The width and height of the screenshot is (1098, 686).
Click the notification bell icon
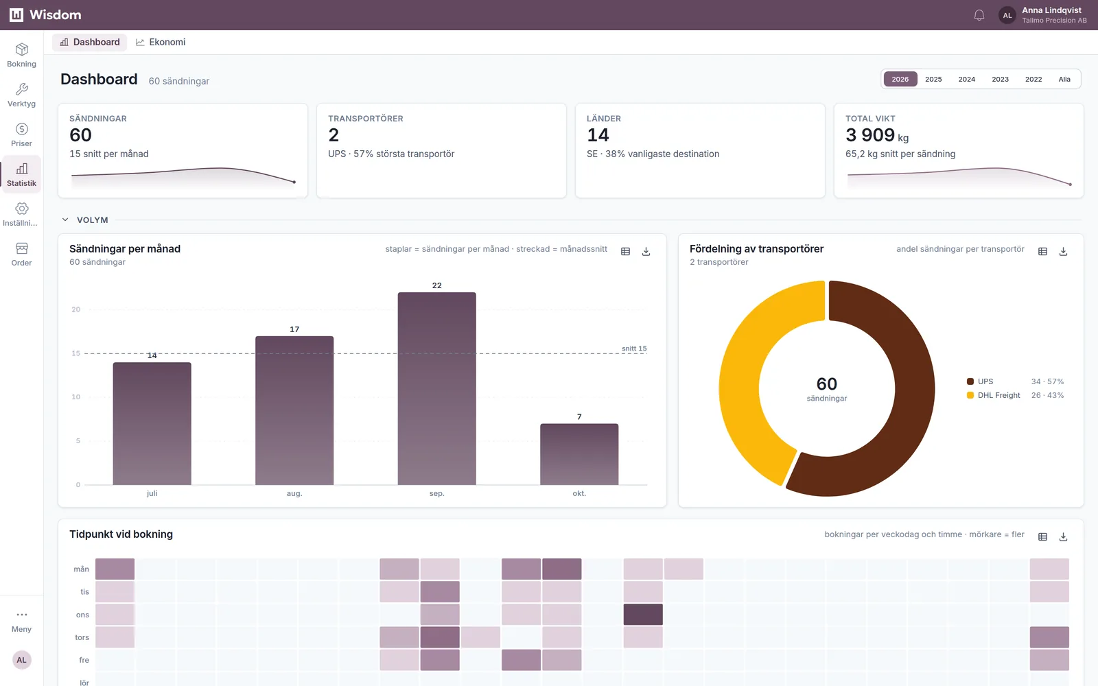point(979,15)
